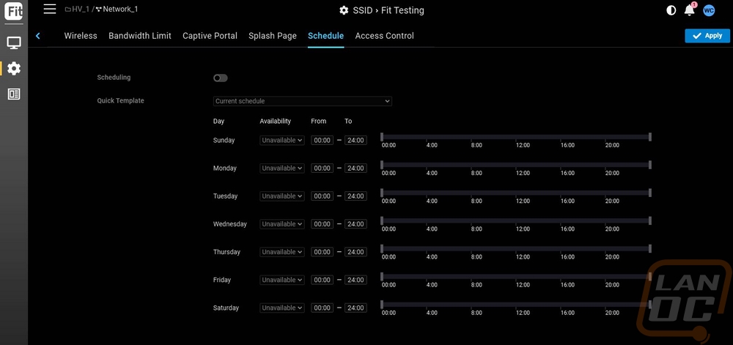Click the Apply button
Screen dimensions: 733x345
[707, 36]
